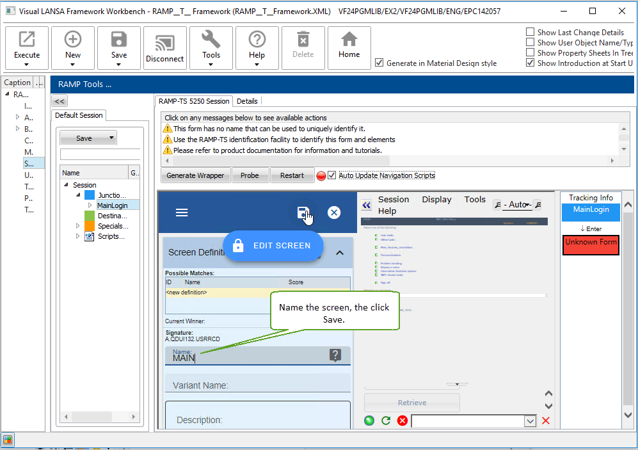
Task: Click the save disk icon in blue header
Action: 303,213
